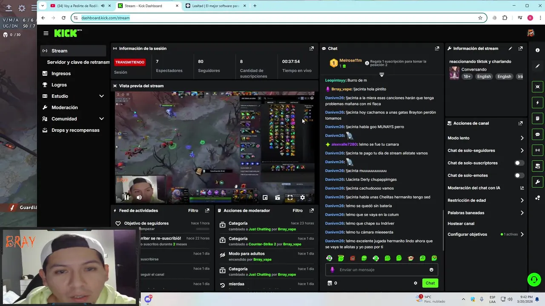The width and height of the screenshot is (545, 306).
Task: Send message with green Chat button
Action: point(430,283)
